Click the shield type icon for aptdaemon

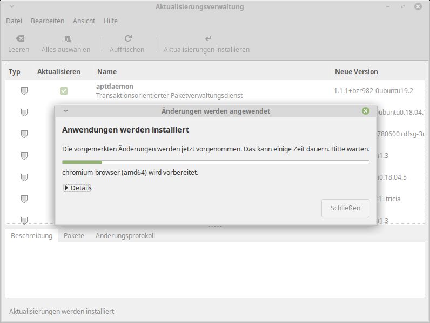click(x=24, y=91)
